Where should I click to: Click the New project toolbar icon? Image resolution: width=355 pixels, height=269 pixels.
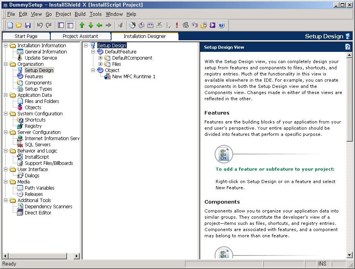click(x=10, y=25)
